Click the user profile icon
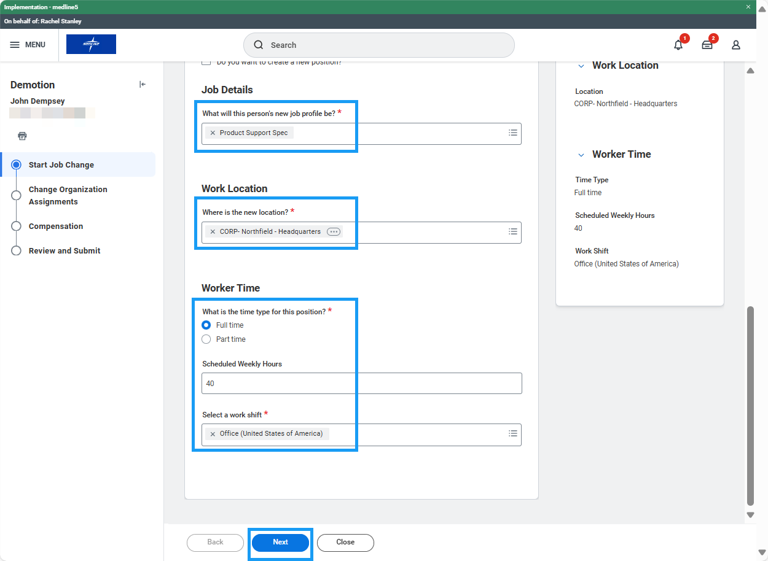This screenshot has width=768, height=561. point(735,45)
